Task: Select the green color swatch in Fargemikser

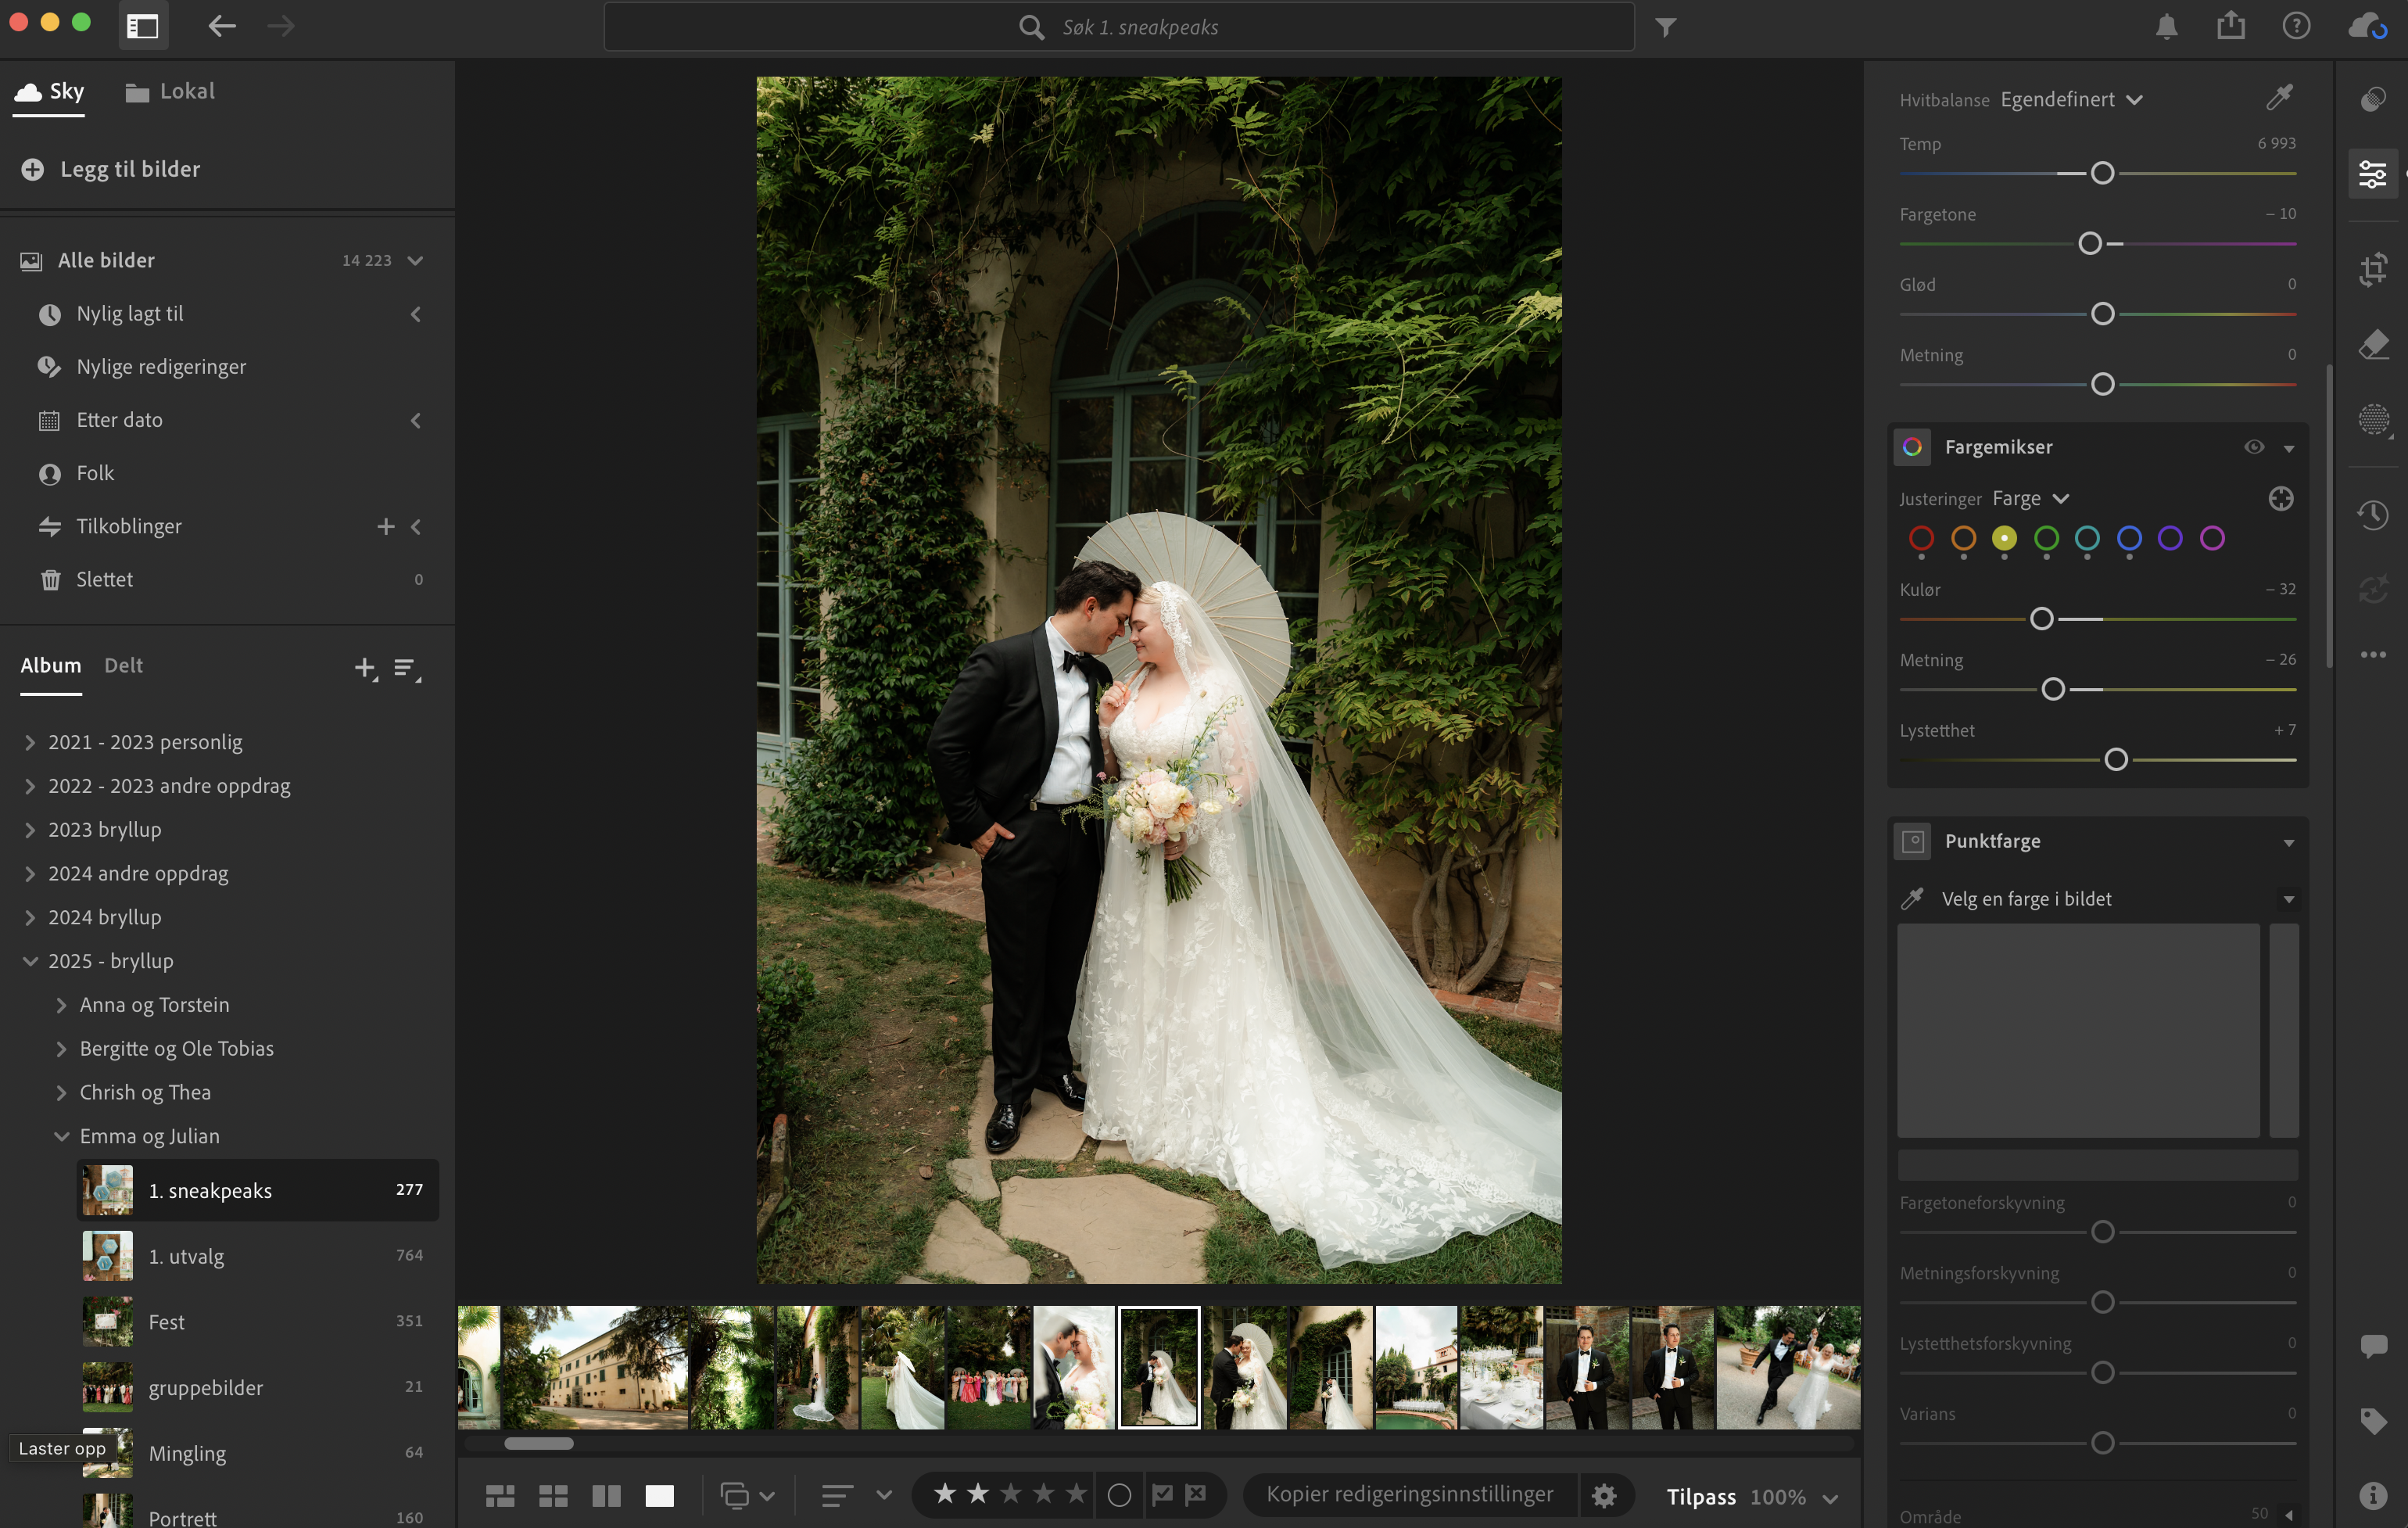Action: 2046,538
